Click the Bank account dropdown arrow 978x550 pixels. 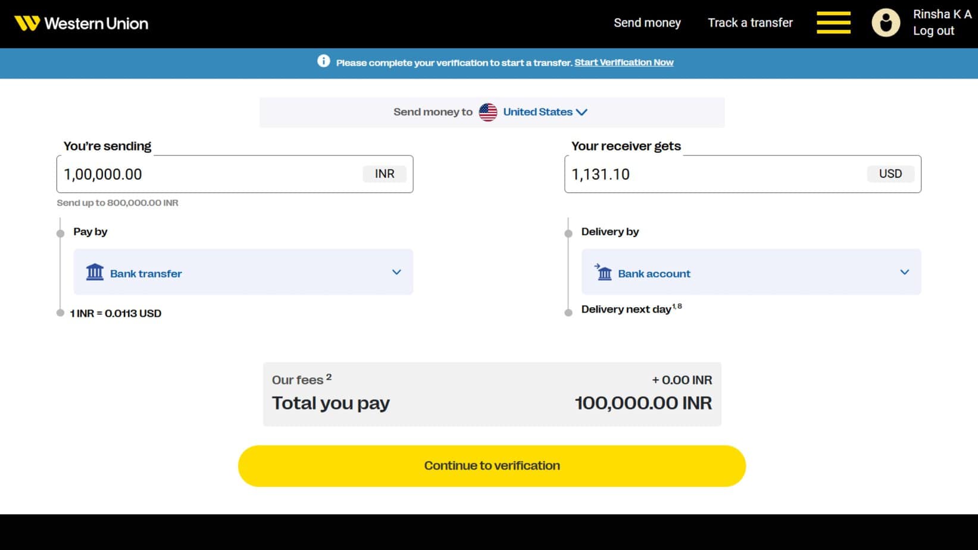(x=904, y=272)
